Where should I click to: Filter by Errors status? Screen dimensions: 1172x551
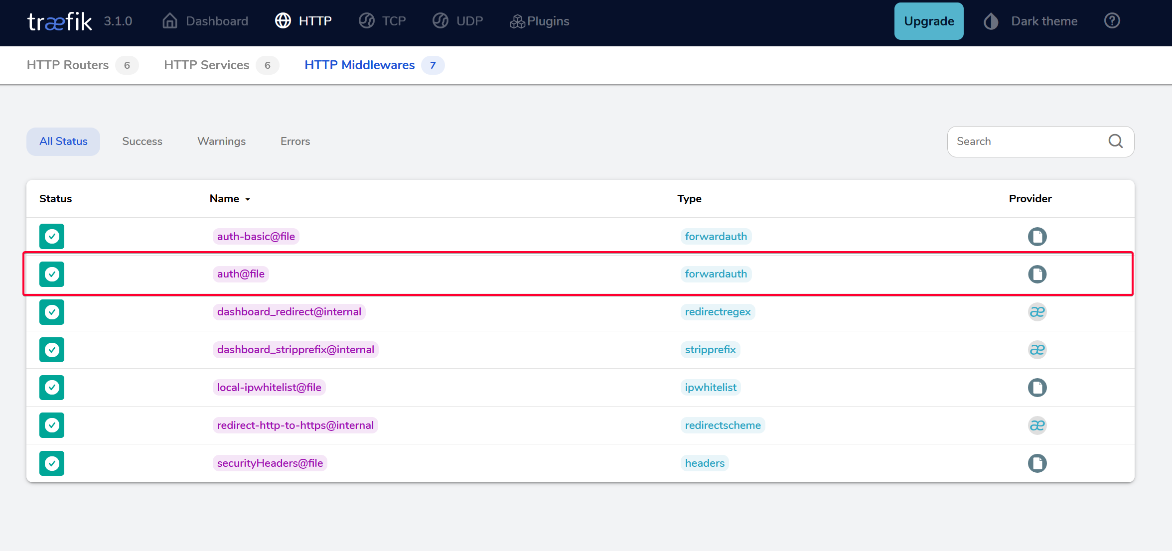coord(295,141)
